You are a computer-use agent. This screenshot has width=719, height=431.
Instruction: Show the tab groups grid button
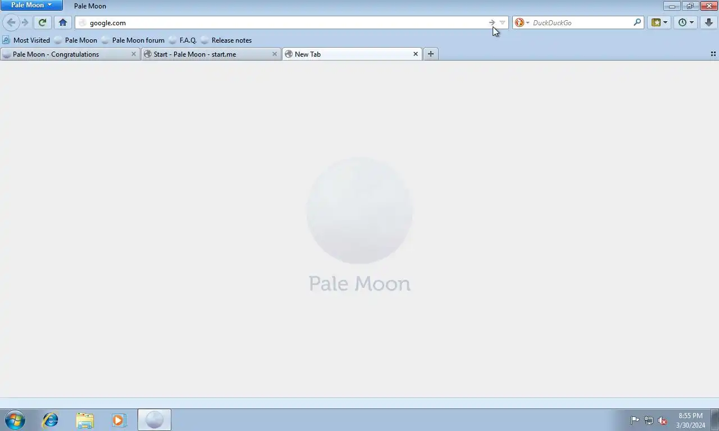[713, 54]
